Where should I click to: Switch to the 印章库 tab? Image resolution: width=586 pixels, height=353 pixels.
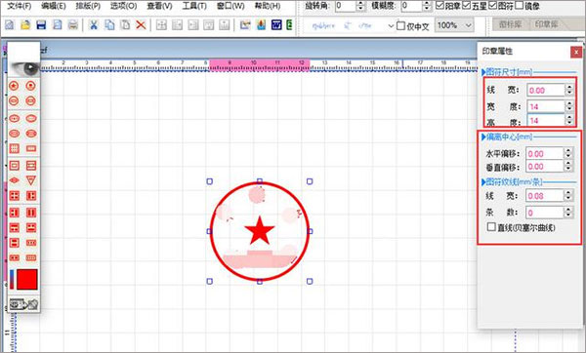click(546, 24)
